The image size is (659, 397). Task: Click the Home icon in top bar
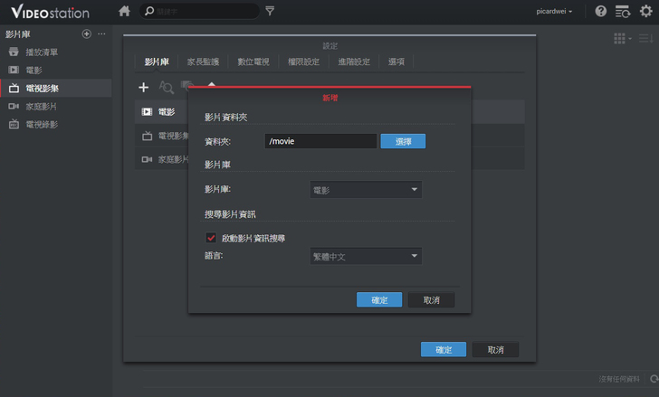[124, 11]
